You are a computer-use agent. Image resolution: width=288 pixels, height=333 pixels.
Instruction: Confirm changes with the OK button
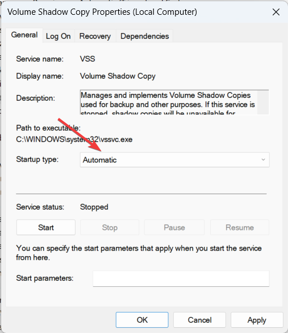point(142,320)
